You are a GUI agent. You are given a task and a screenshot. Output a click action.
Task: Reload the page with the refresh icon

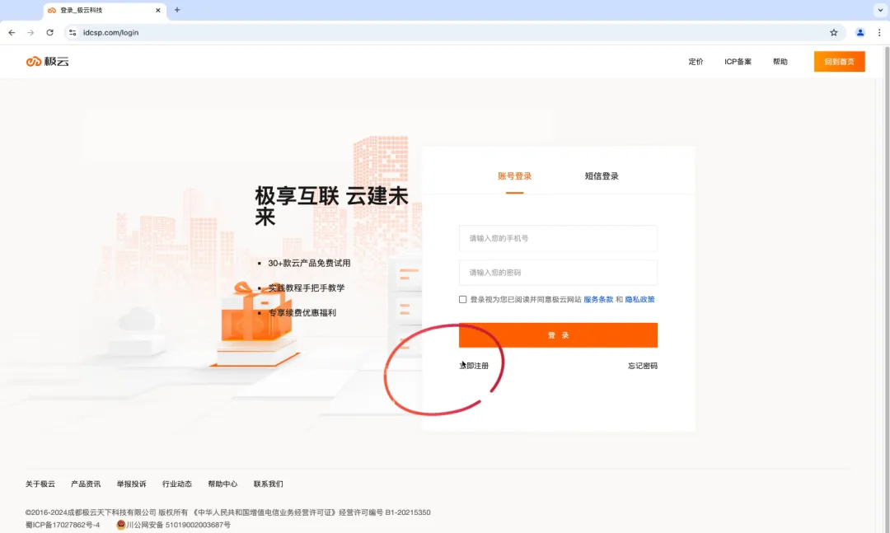pyautogui.click(x=50, y=32)
